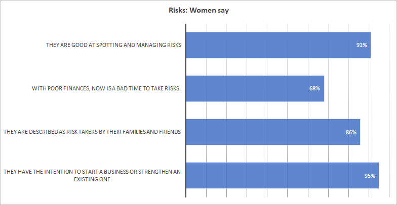Click the 86% data label
The height and width of the screenshot is (205, 397).
351,132
